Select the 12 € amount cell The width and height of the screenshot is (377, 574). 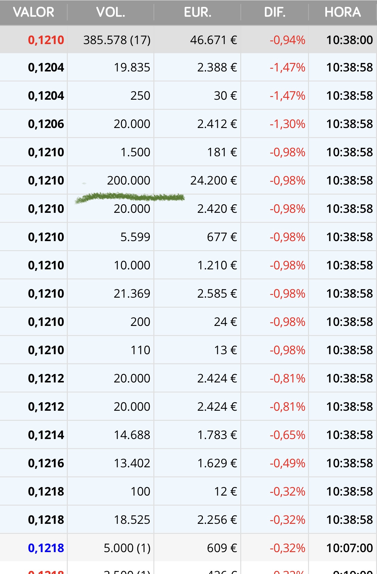coord(225,491)
